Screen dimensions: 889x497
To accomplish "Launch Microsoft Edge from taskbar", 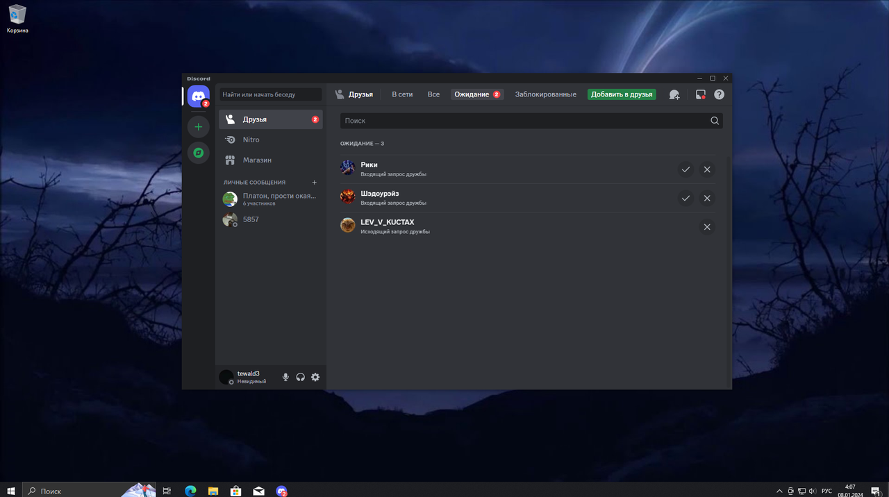I will 190,491.
